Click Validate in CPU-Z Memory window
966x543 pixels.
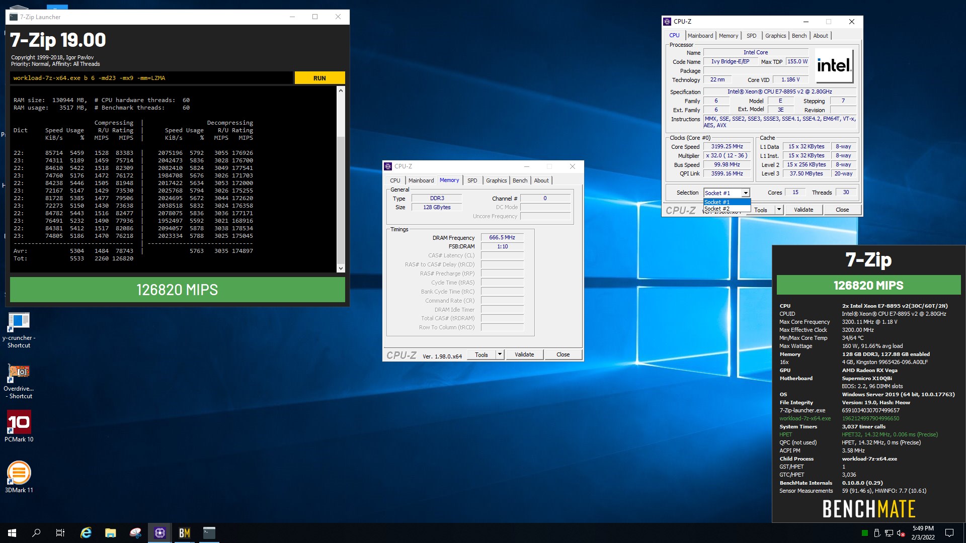pos(524,354)
